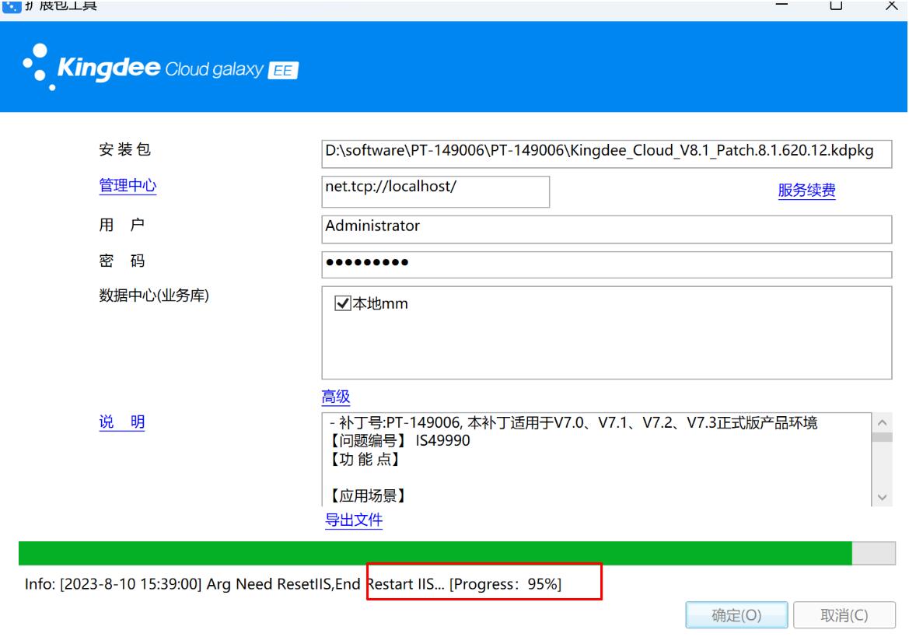The image size is (909, 637).
Task: Click the 导出文件 export file link
Action: [x=354, y=520]
